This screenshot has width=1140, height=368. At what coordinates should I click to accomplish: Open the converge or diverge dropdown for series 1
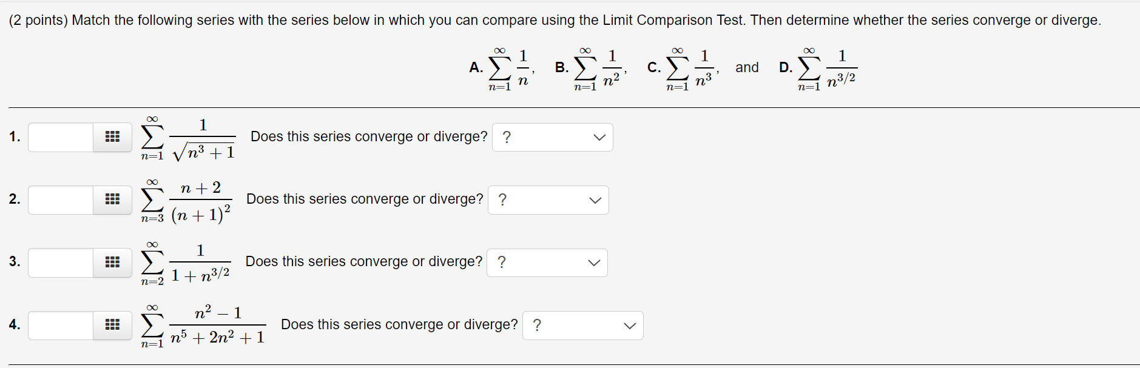pos(552,138)
